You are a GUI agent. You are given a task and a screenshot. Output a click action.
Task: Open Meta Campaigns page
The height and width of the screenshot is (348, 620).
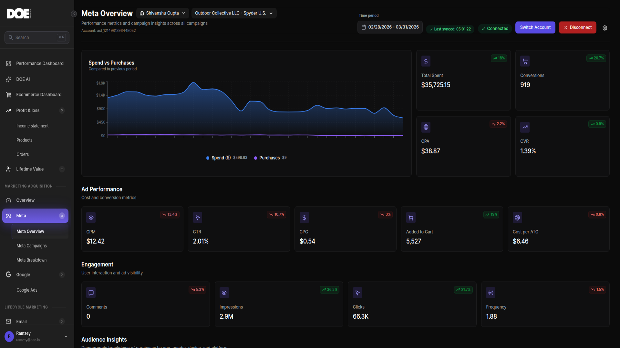coord(32,246)
